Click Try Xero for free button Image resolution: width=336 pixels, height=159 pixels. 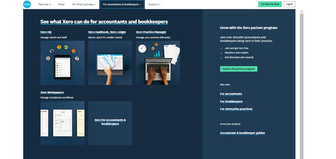tap(270, 4)
